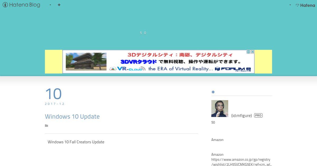
Task: Open the Amazon wishlist URL in sidebar
Action: 241,162
